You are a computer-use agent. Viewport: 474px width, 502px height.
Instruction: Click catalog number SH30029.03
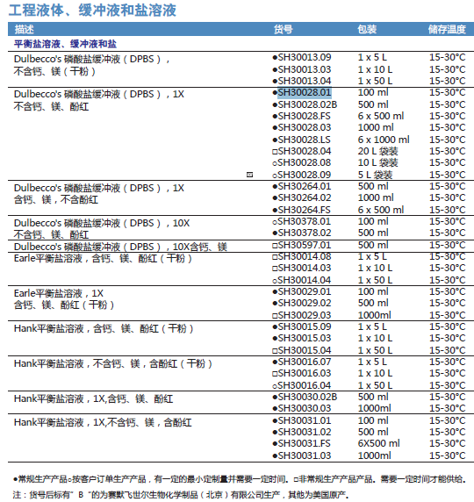click(x=305, y=315)
